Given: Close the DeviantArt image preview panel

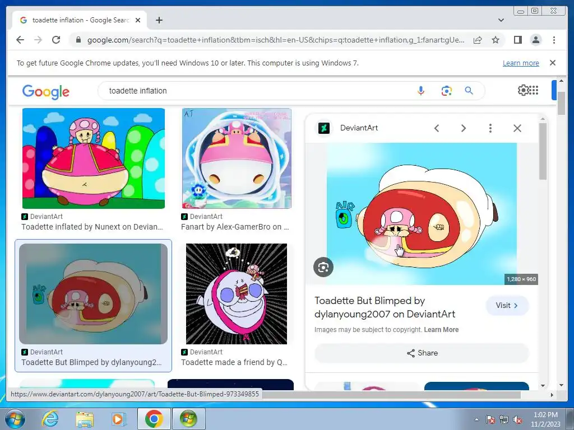Looking at the screenshot, I should coord(517,128).
